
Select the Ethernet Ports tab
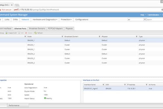point(20,29)
